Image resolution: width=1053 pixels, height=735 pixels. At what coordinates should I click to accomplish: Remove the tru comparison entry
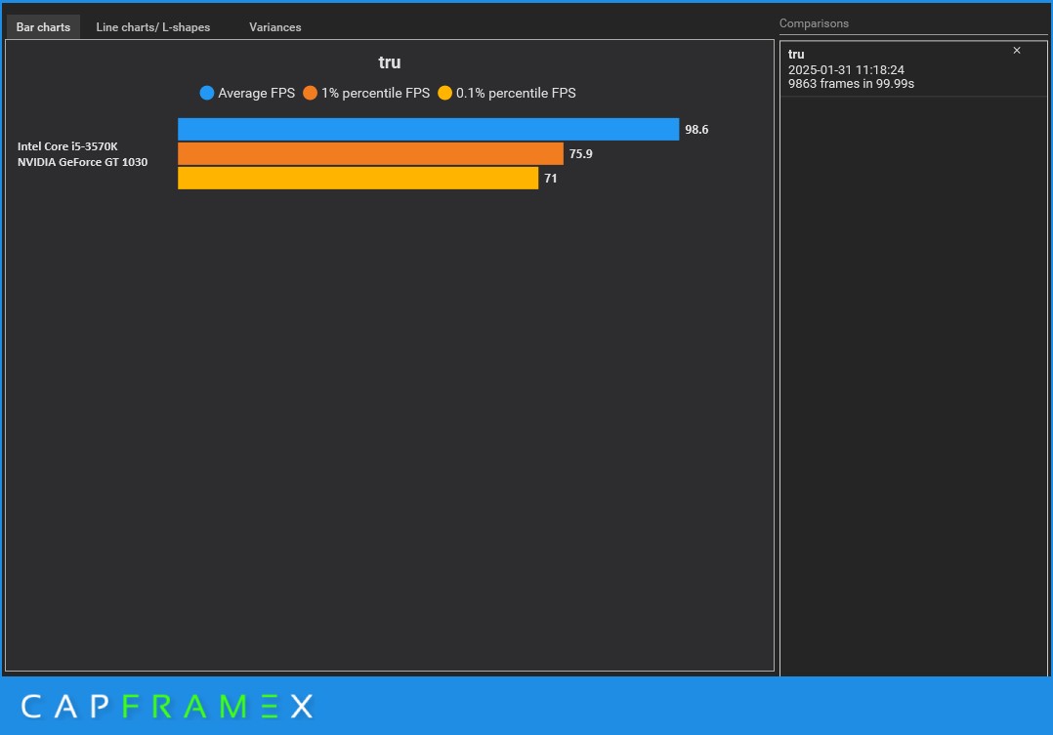point(1017,51)
